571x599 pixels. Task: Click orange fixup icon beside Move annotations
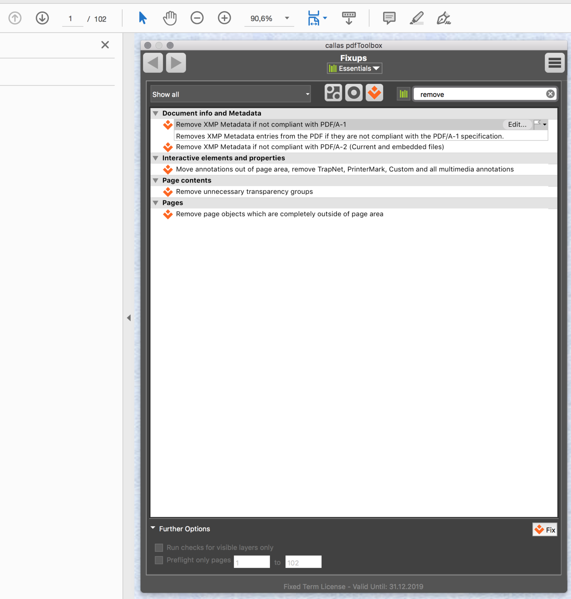click(168, 169)
